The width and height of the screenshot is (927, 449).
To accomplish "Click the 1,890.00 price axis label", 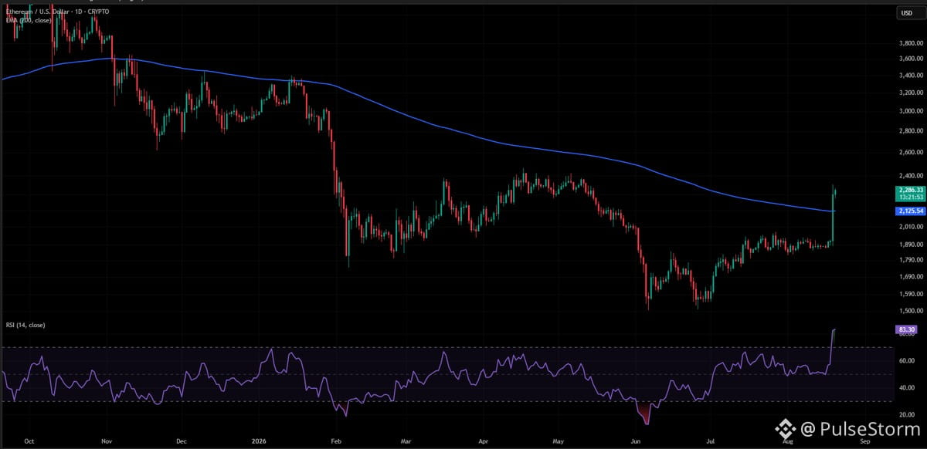I will click(x=910, y=245).
